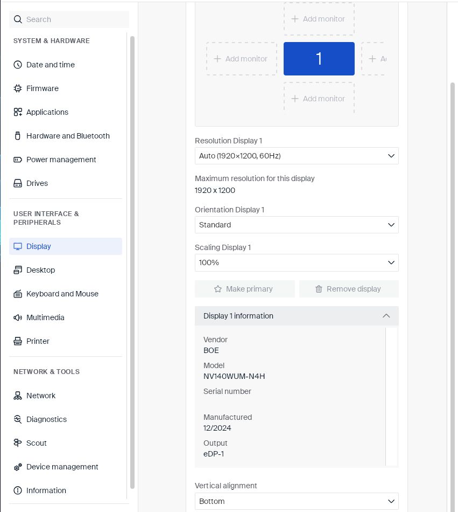Click the Applications grid icon
This screenshot has width=458, height=512.
(x=18, y=112)
